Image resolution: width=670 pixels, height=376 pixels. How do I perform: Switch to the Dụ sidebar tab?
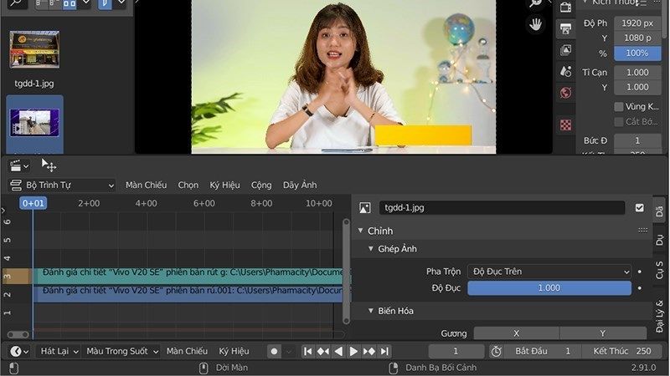[x=660, y=240]
